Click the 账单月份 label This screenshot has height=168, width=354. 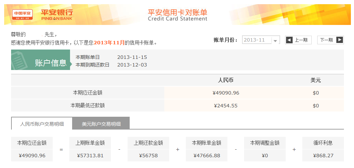click(225, 40)
